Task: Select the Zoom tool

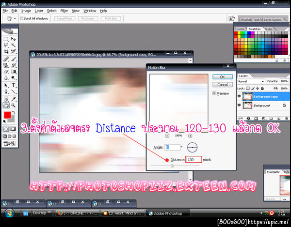Action: coord(13,106)
